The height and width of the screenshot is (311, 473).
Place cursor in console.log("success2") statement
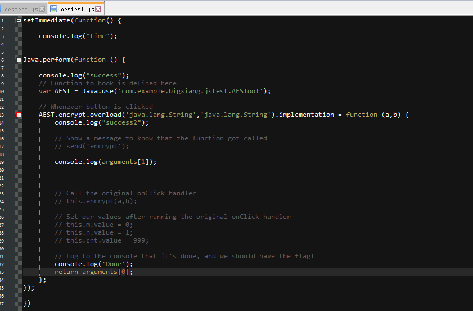click(101, 122)
